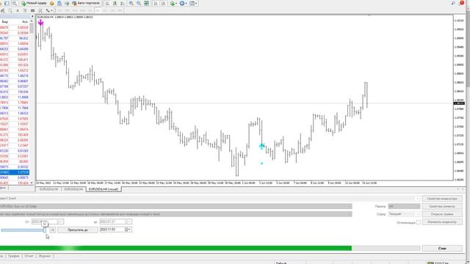Select the H4 timeframe button

(97, 10)
